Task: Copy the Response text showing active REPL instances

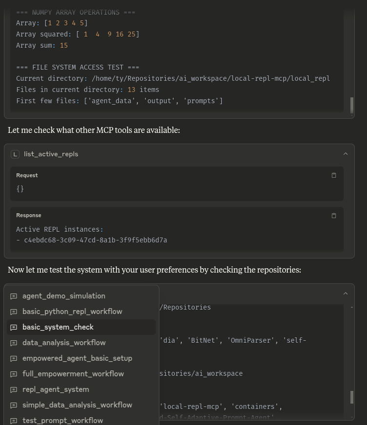Action: [334, 216]
